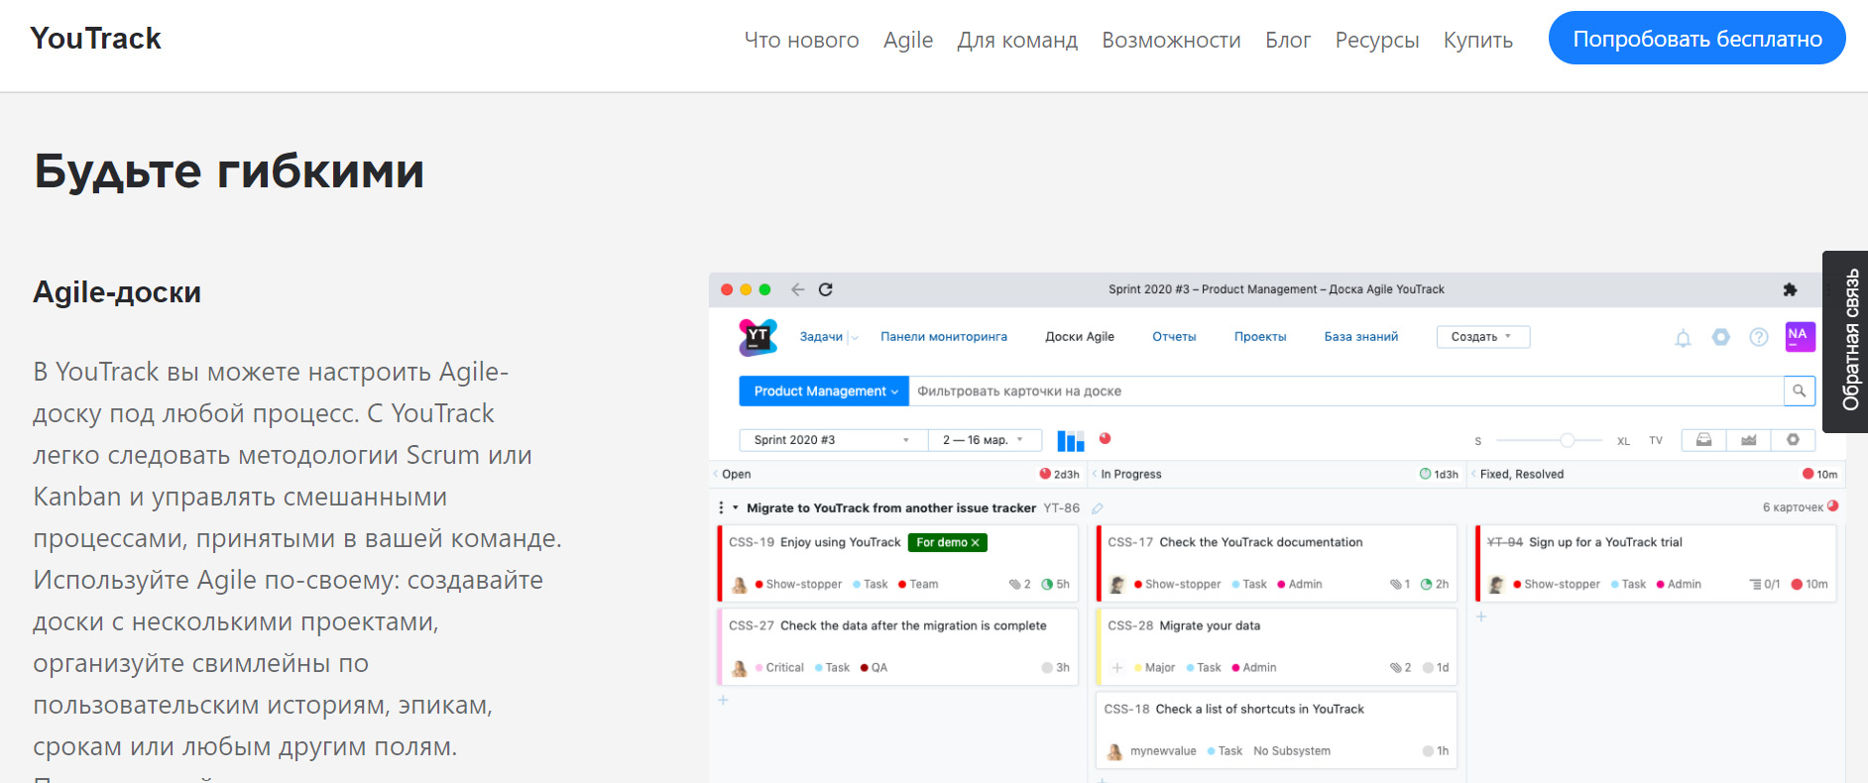Click the Фильтровать карточки на доске field
Image resolution: width=1868 pixels, height=783 pixels.
pyautogui.click(x=1346, y=391)
